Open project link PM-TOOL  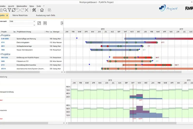coord(5,58)
